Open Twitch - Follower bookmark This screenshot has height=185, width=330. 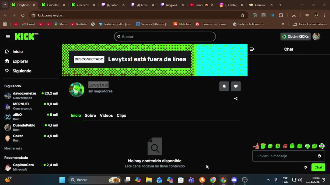(249, 24)
